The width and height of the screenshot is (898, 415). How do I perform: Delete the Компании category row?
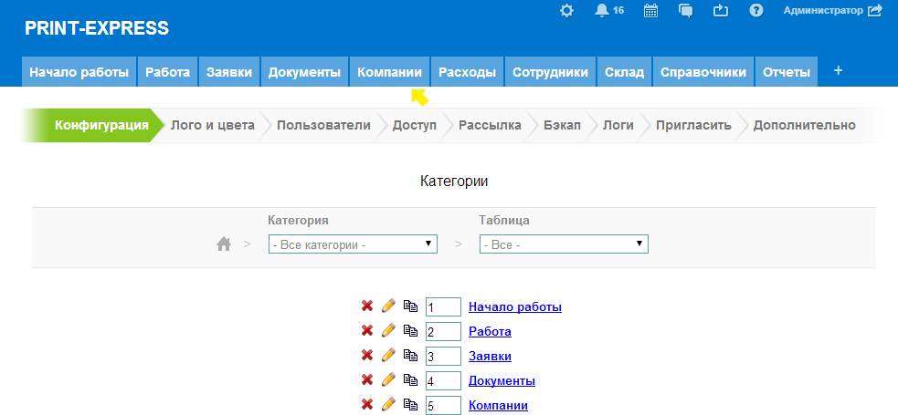tap(367, 404)
